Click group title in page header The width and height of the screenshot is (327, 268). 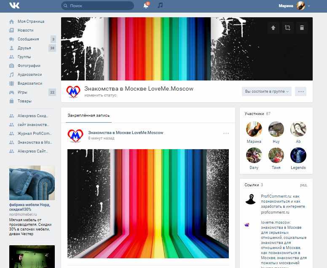point(139,89)
